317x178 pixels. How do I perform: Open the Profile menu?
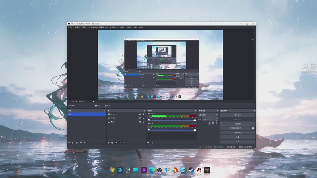(x=103, y=27)
